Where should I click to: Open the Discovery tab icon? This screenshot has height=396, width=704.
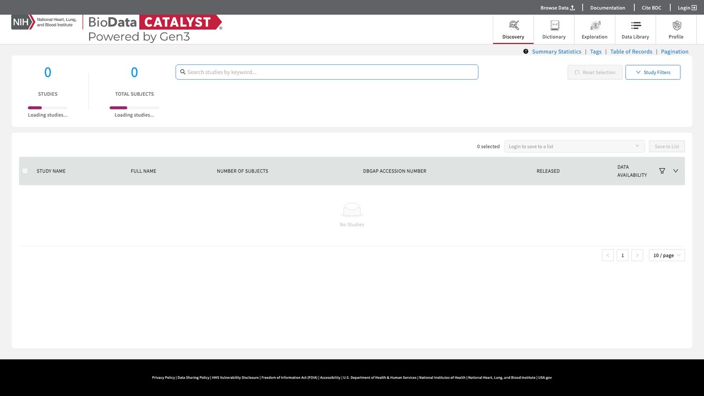pos(514,25)
